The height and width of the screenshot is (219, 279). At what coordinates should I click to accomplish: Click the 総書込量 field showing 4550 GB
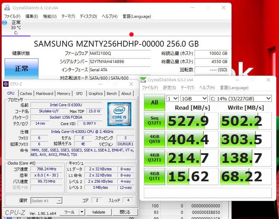(x=211, y=62)
